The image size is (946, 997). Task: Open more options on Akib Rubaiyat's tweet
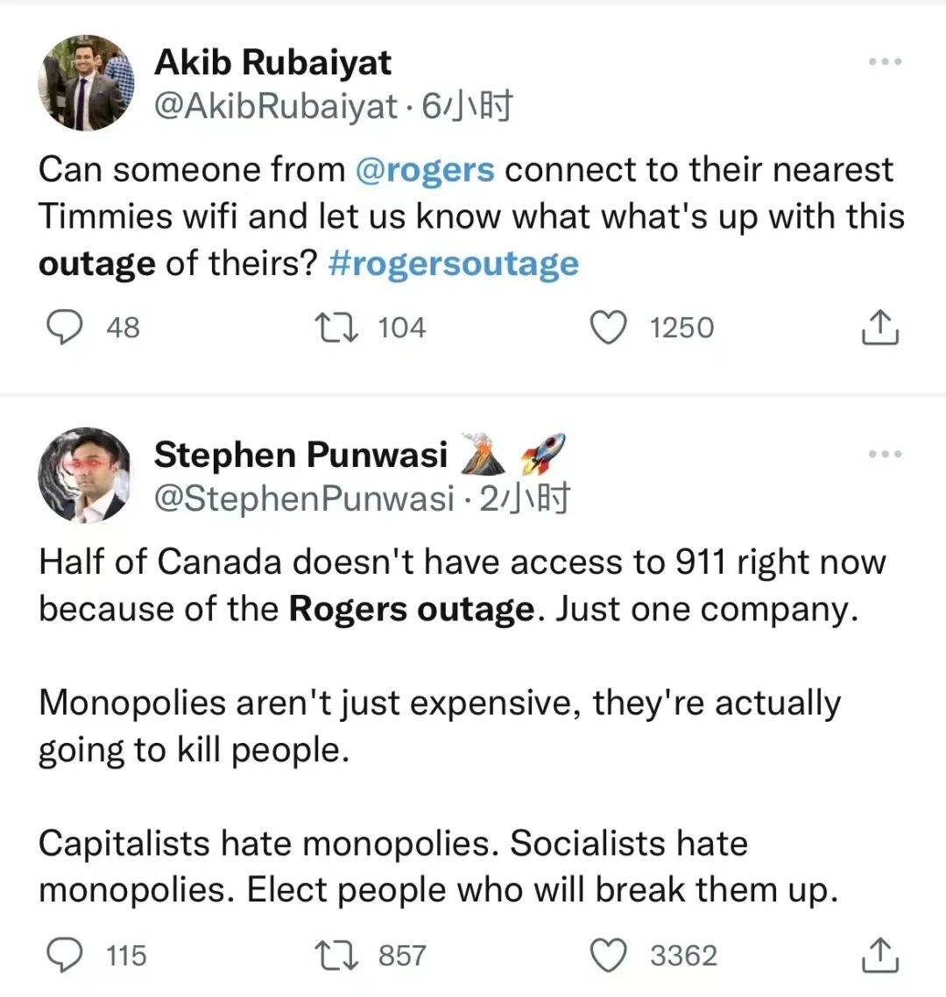[x=885, y=61]
